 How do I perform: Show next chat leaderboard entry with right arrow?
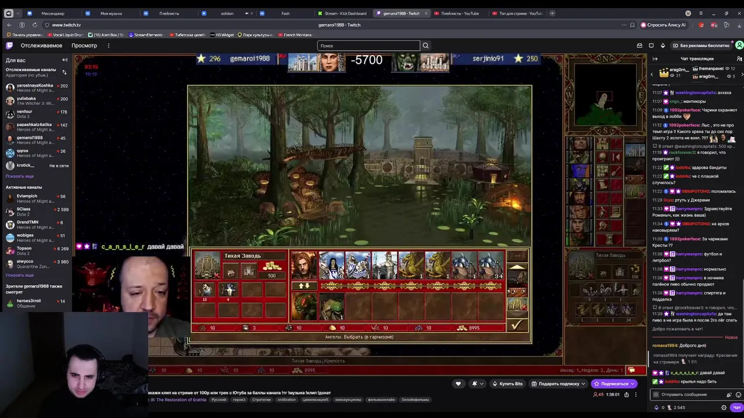[742, 74]
